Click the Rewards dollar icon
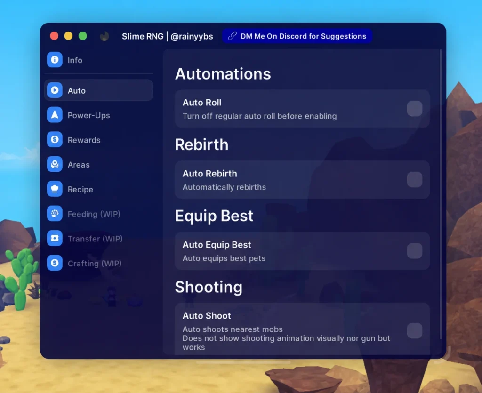Image resolution: width=482 pixels, height=393 pixels. coord(55,139)
